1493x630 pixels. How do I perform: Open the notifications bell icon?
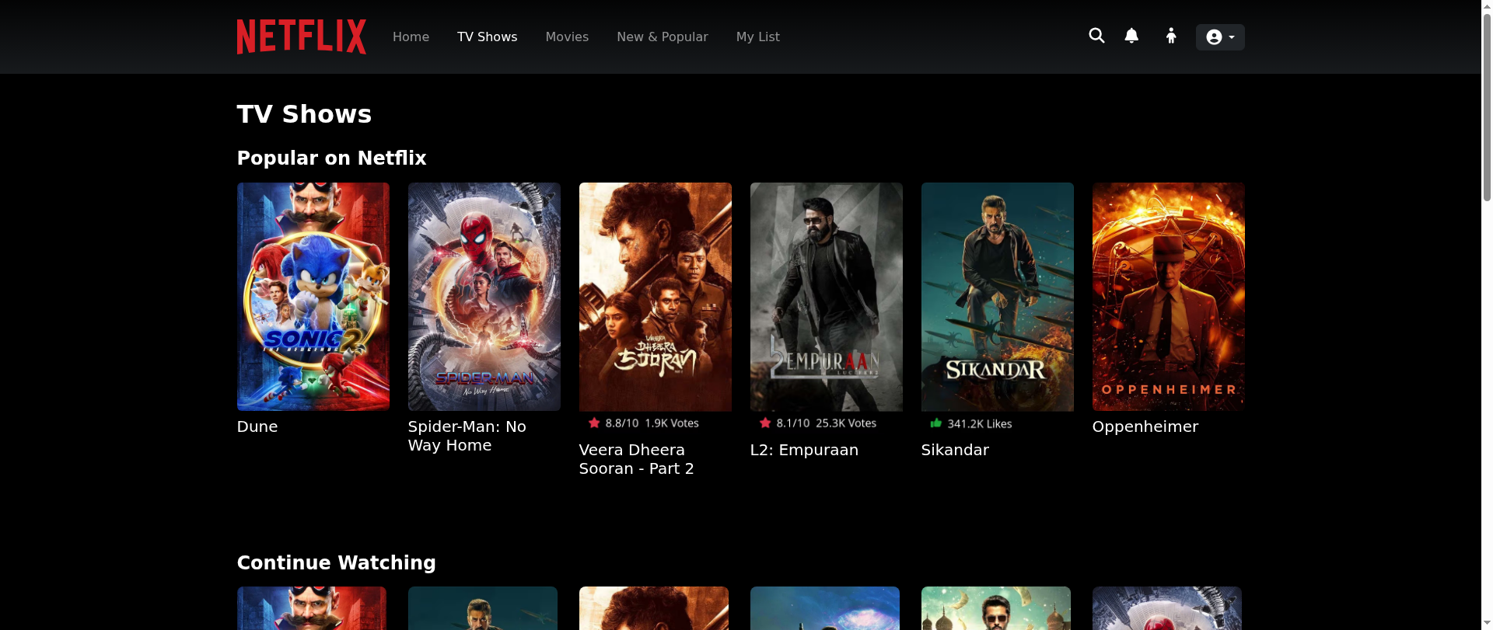(x=1131, y=36)
